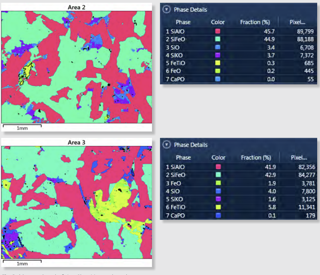Click the purple SiKO swatch in top table
The height and width of the screenshot is (275, 320).
tap(218, 55)
